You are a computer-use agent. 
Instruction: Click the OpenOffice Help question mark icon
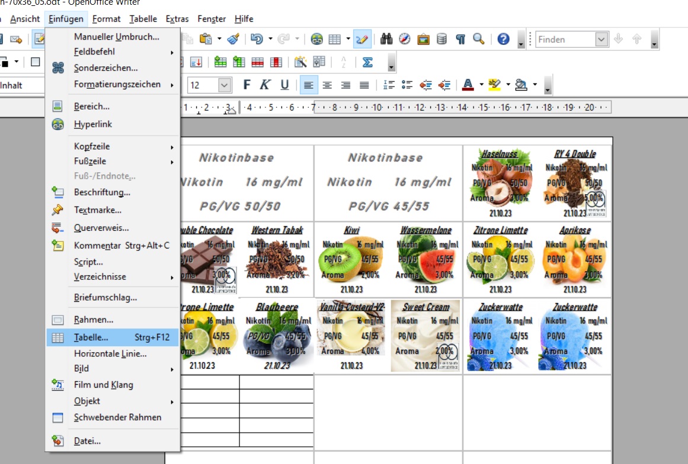pos(503,40)
